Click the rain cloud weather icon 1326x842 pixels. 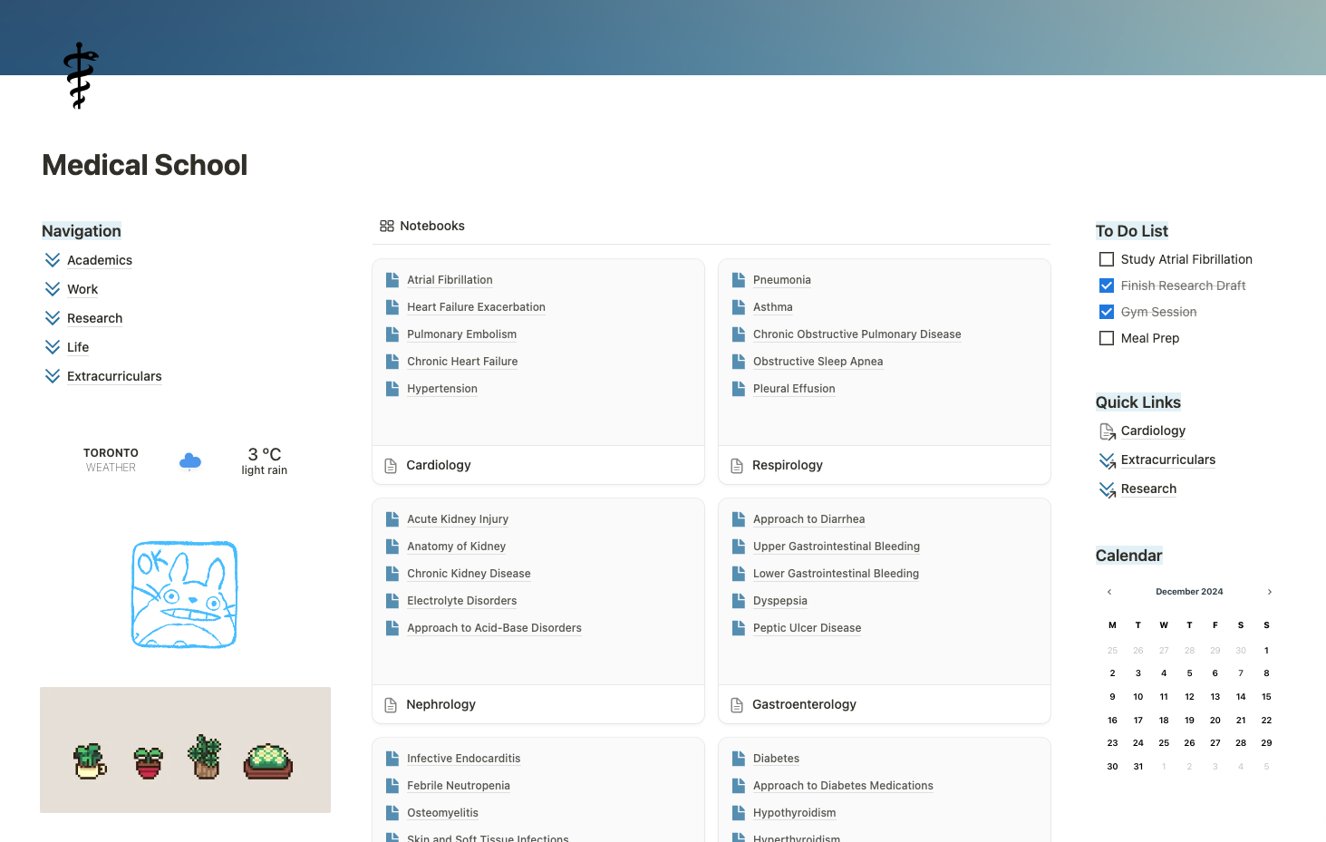pos(190,460)
